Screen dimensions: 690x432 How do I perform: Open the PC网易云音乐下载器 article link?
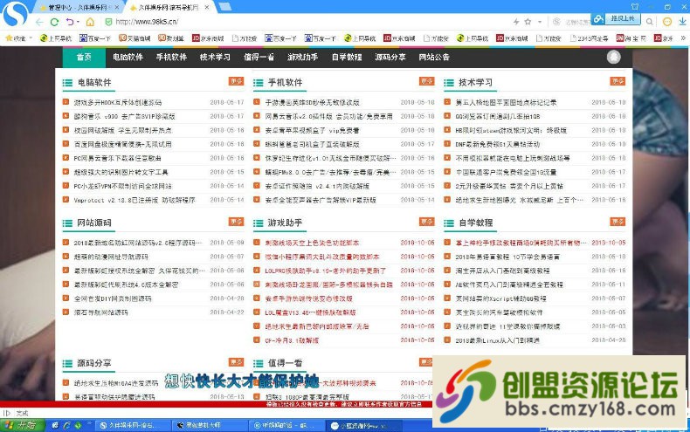click(x=118, y=158)
